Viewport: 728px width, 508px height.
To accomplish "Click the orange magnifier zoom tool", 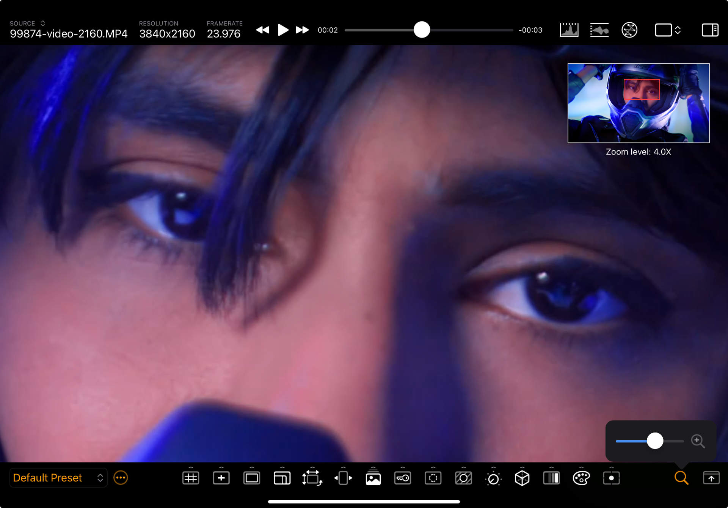I will click(x=681, y=478).
